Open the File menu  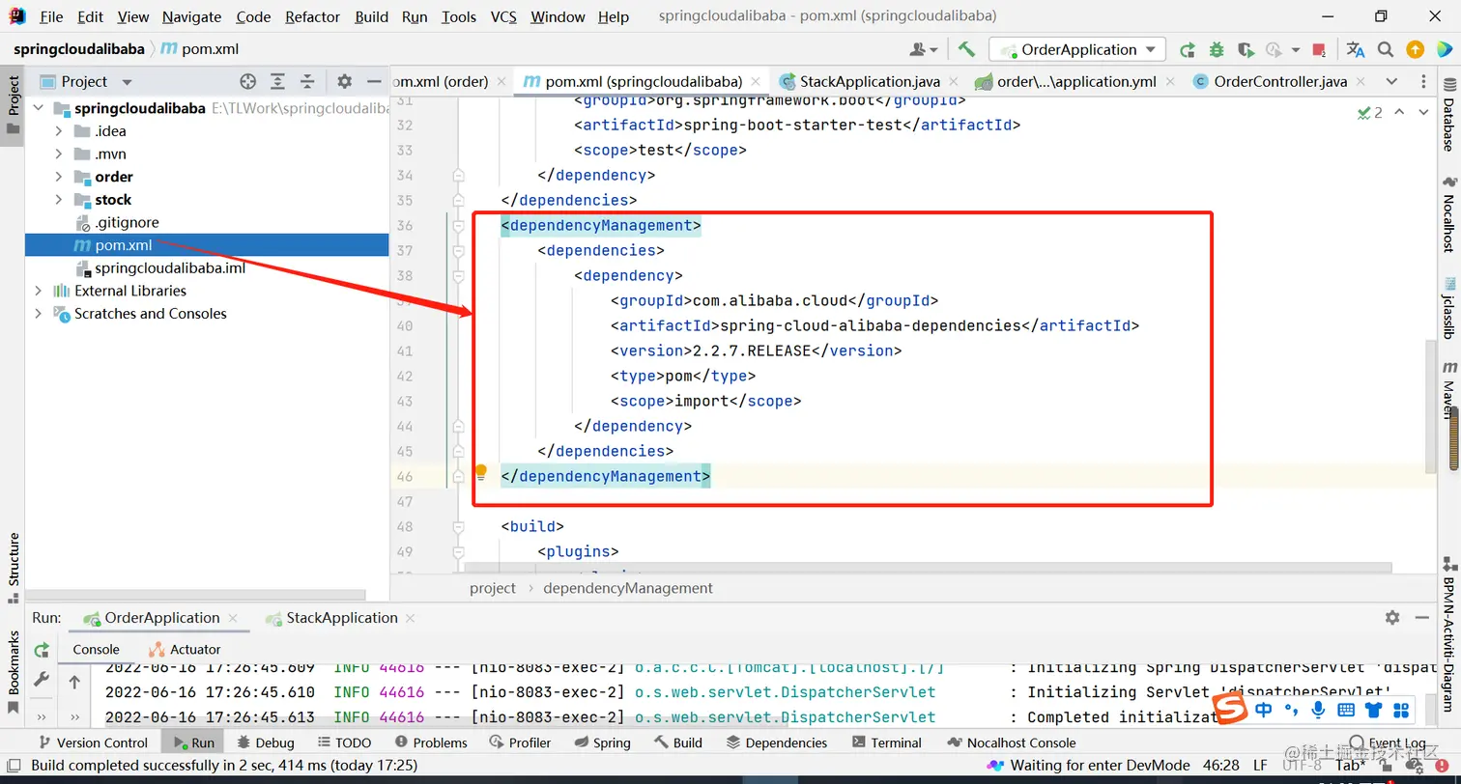tap(51, 16)
